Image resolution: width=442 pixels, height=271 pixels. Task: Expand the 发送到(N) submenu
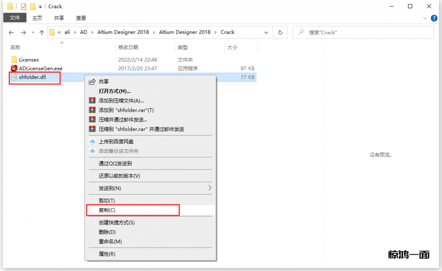click(x=210, y=188)
